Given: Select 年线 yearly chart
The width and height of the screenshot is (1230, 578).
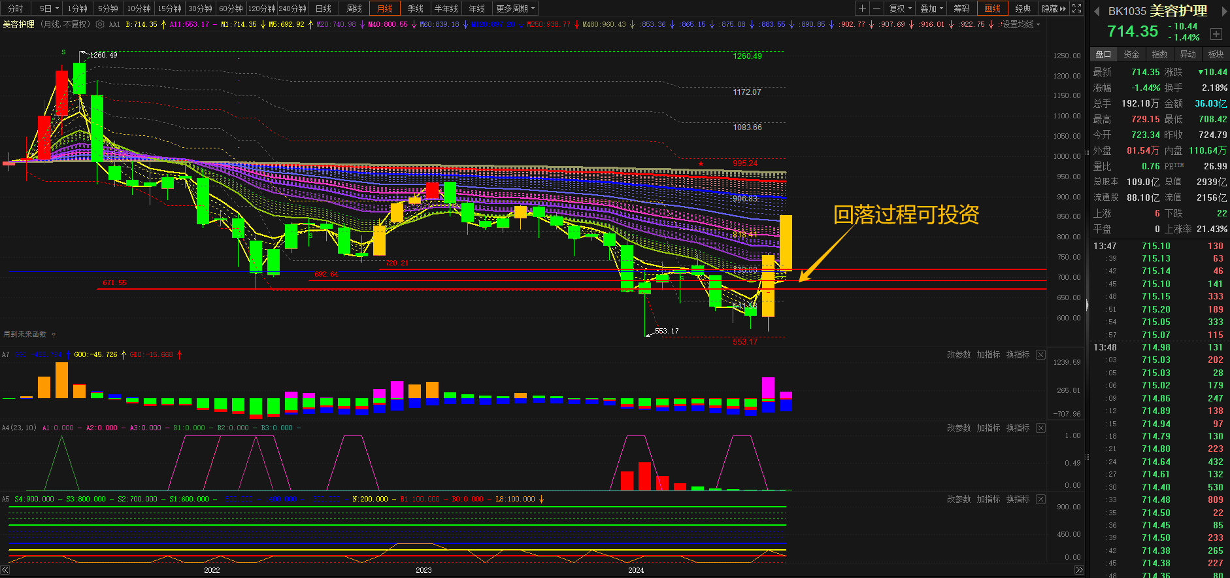Looking at the screenshot, I should coord(477,8).
